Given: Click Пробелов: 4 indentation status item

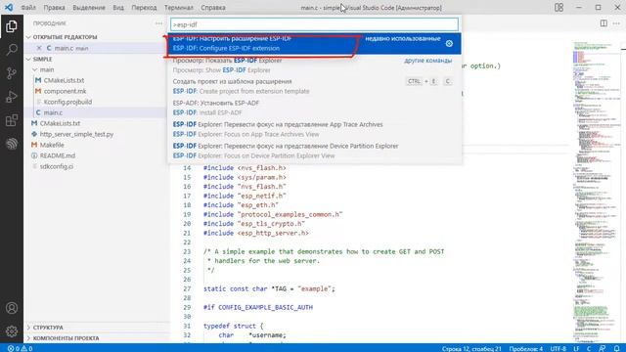Looking at the screenshot, I should [526, 348].
